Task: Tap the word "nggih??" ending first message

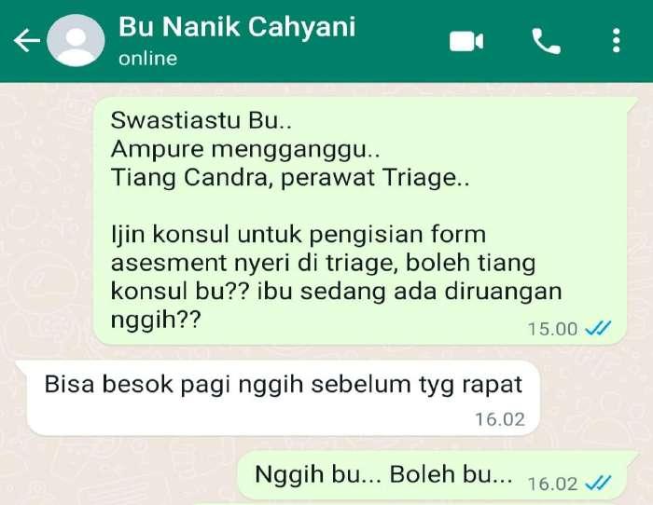Action: click(x=156, y=320)
